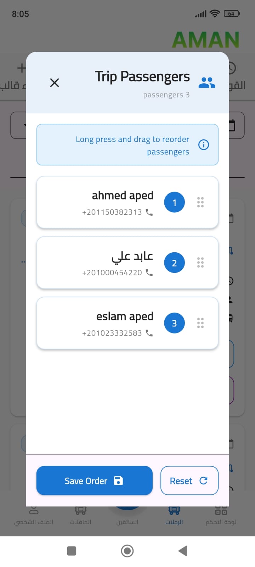
Task: Tap the drag handle dots for عابد علي
Action: coord(200,263)
